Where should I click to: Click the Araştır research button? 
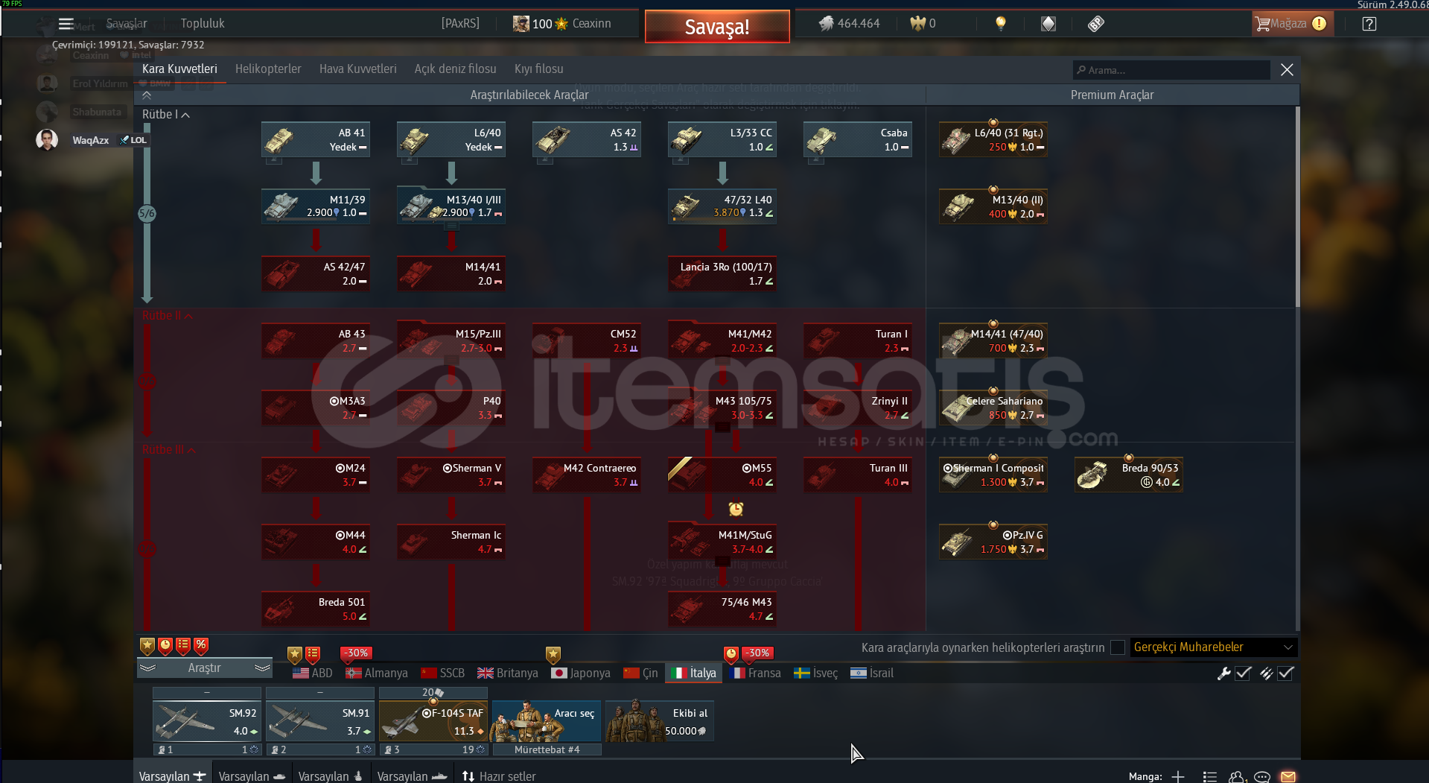click(205, 668)
